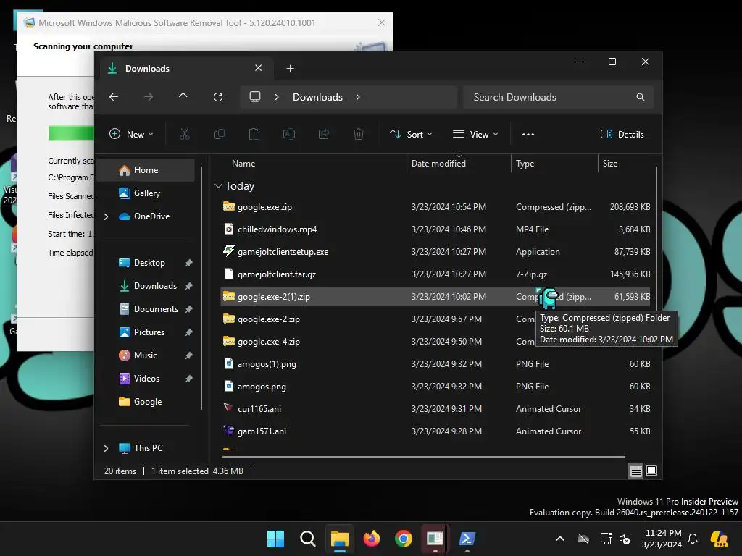Open the New dropdown menu

[131, 134]
